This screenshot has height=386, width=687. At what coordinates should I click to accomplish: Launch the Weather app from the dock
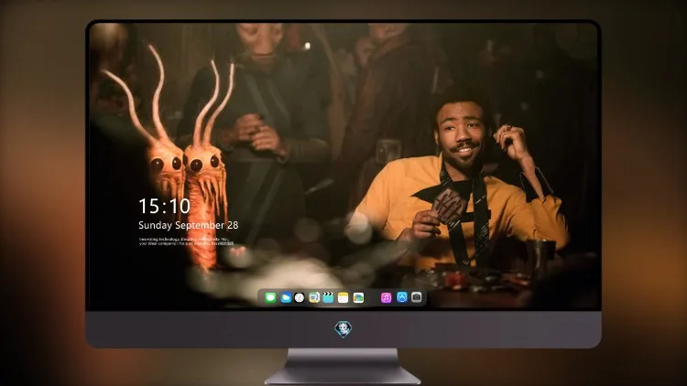[285, 297]
